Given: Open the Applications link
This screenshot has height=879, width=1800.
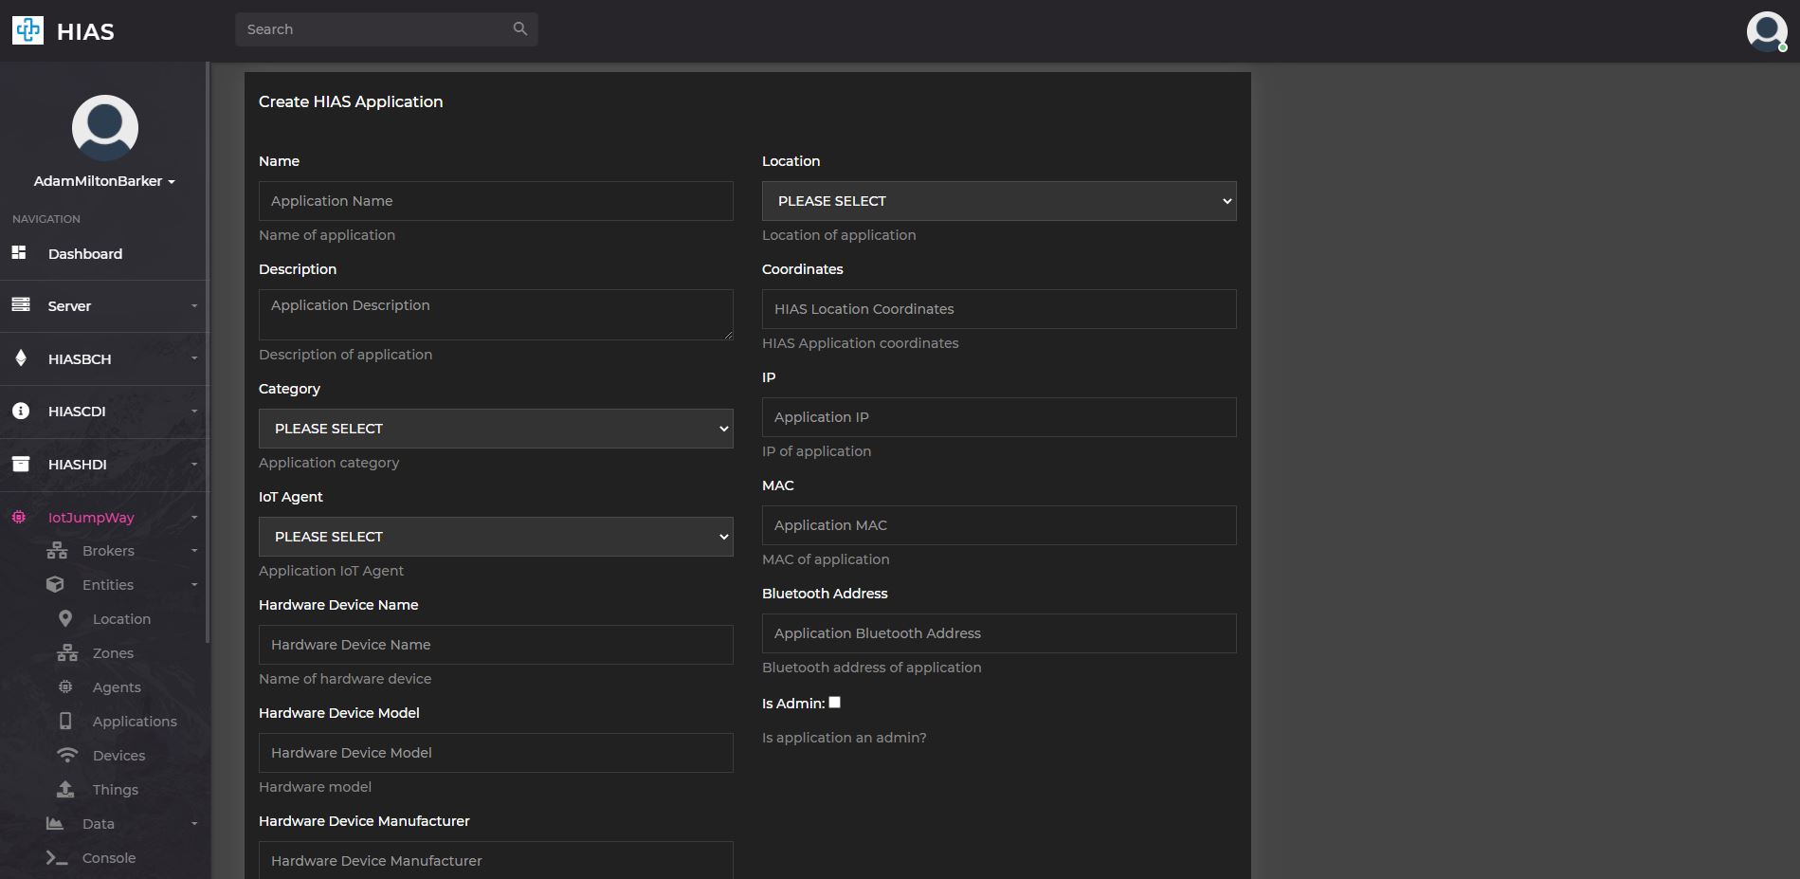Looking at the screenshot, I should pyautogui.click(x=135, y=722).
